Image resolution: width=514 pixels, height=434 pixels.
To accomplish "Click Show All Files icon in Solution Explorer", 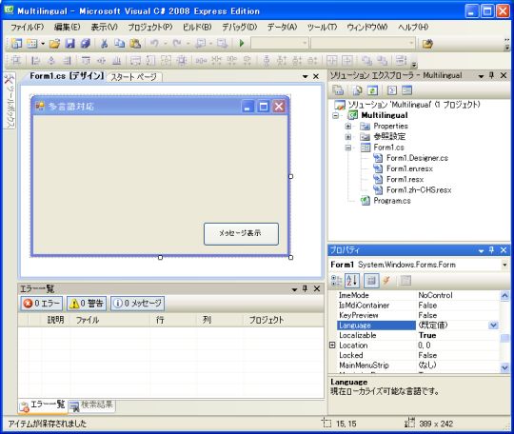I will coord(357,90).
